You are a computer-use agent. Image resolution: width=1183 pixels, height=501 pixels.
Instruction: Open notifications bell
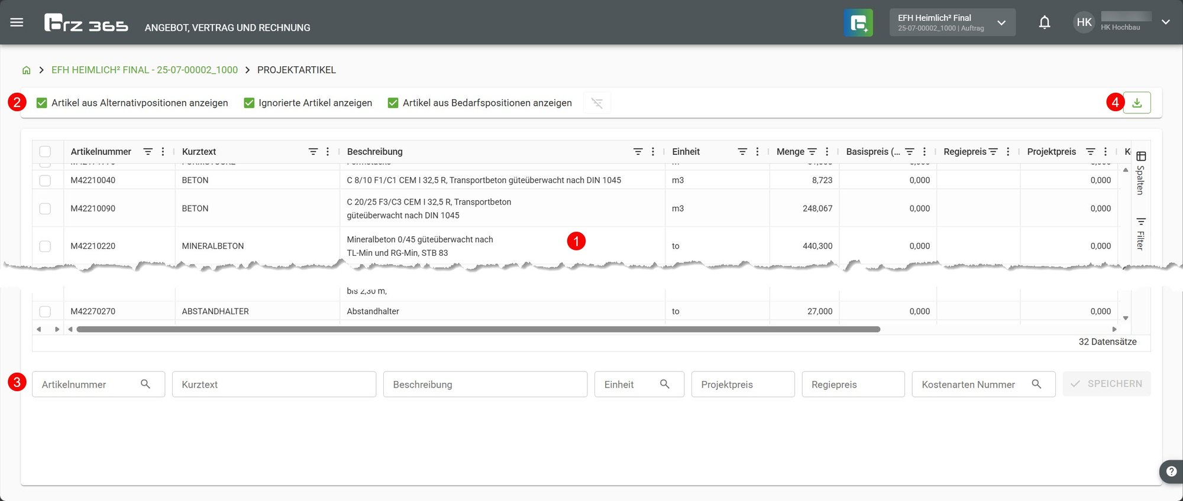pos(1045,22)
